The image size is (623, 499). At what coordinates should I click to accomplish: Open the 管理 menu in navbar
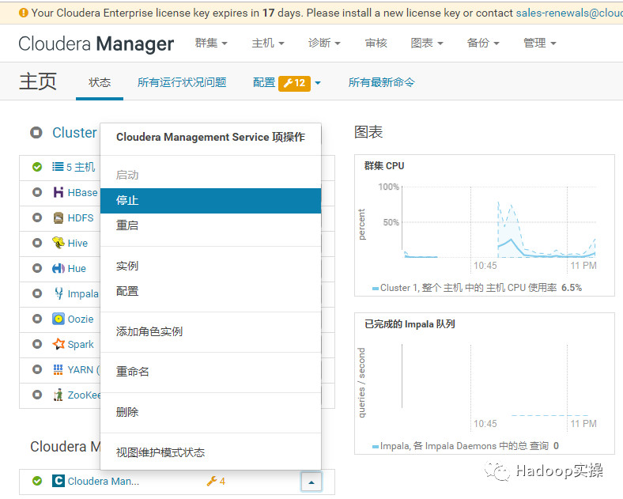tap(539, 43)
